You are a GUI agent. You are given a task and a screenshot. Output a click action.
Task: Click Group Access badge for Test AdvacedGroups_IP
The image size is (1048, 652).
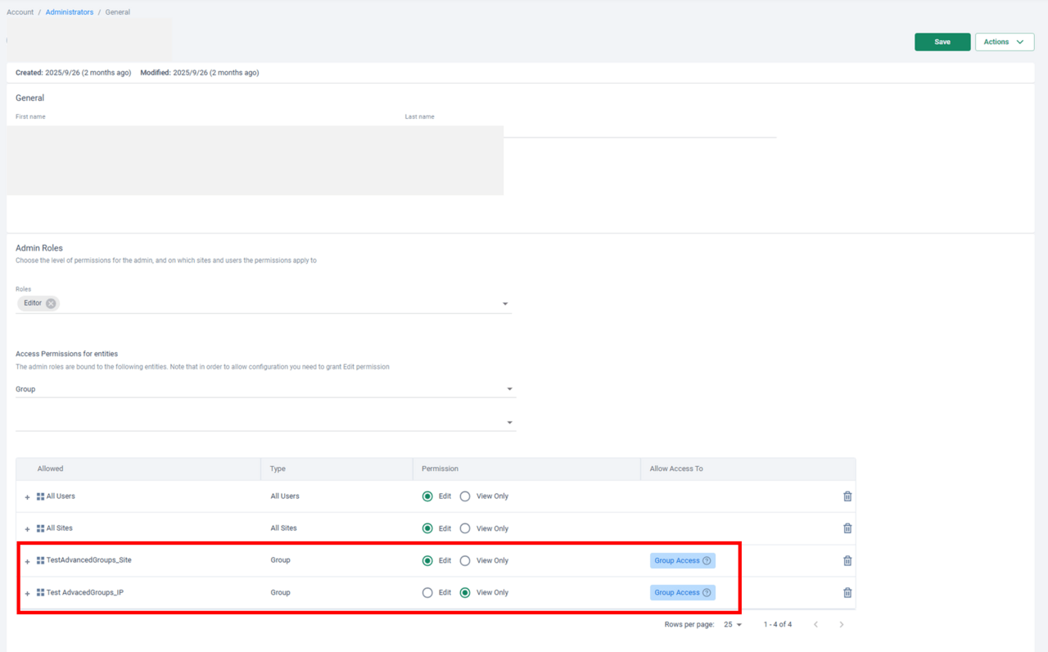tap(676, 593)
